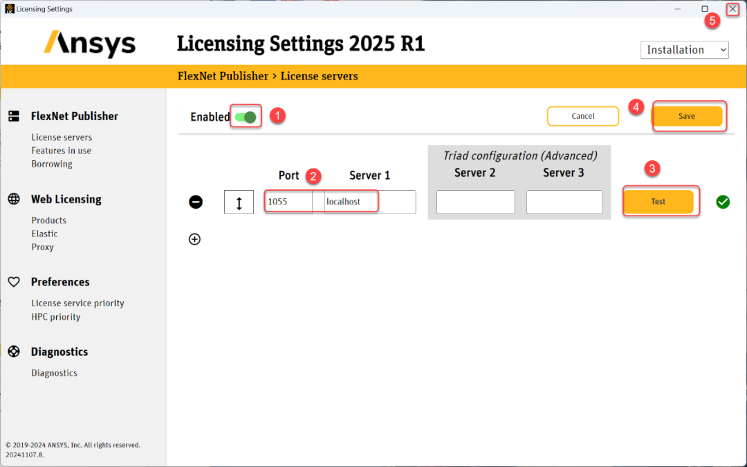Save the license server settings
Viewport: 747px width, 467px height.
(x=687, y=116)
